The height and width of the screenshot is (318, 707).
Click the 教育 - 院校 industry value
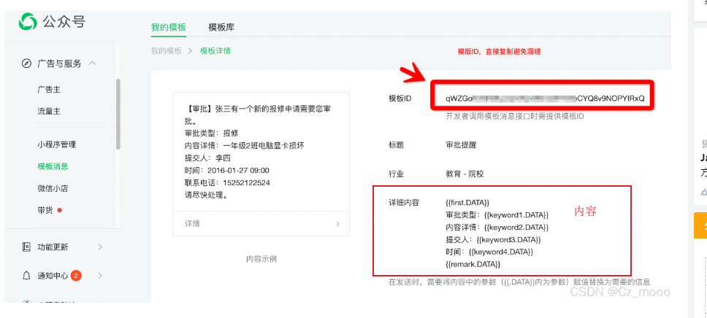coord(465,174)
